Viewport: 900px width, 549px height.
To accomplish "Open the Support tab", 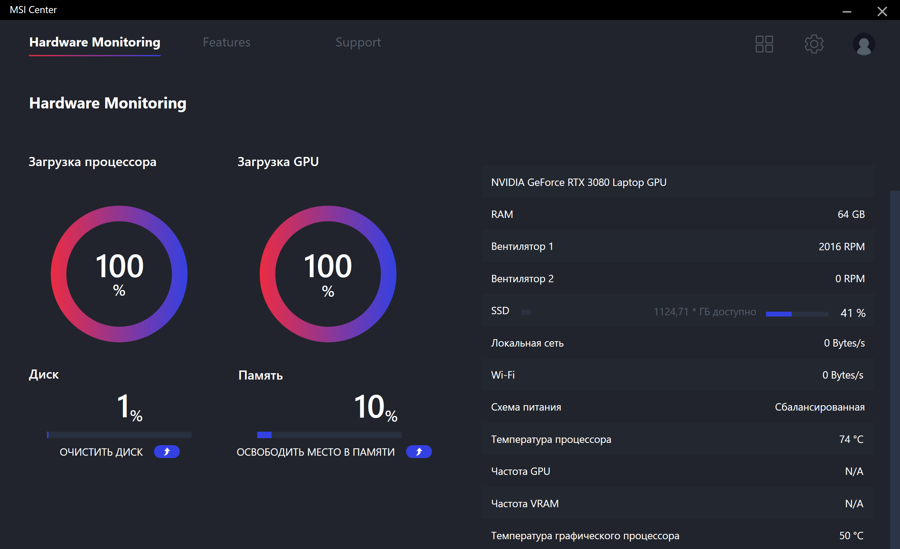I will click(x=358, y=42).
